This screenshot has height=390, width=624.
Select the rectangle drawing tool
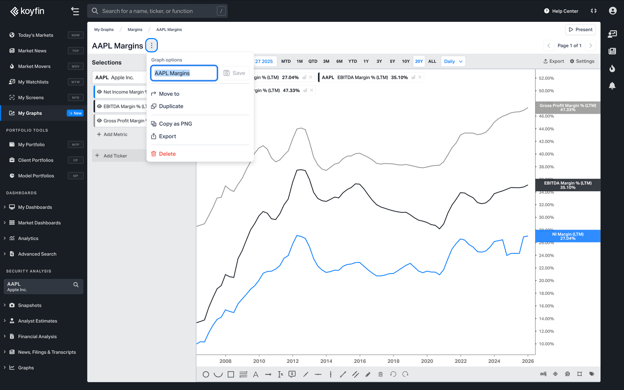pyautogui.click(x=231, y=374)
